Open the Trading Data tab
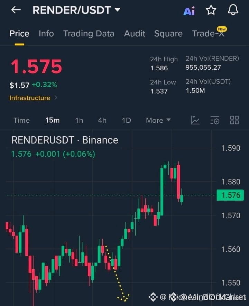 tap(89, 34)
